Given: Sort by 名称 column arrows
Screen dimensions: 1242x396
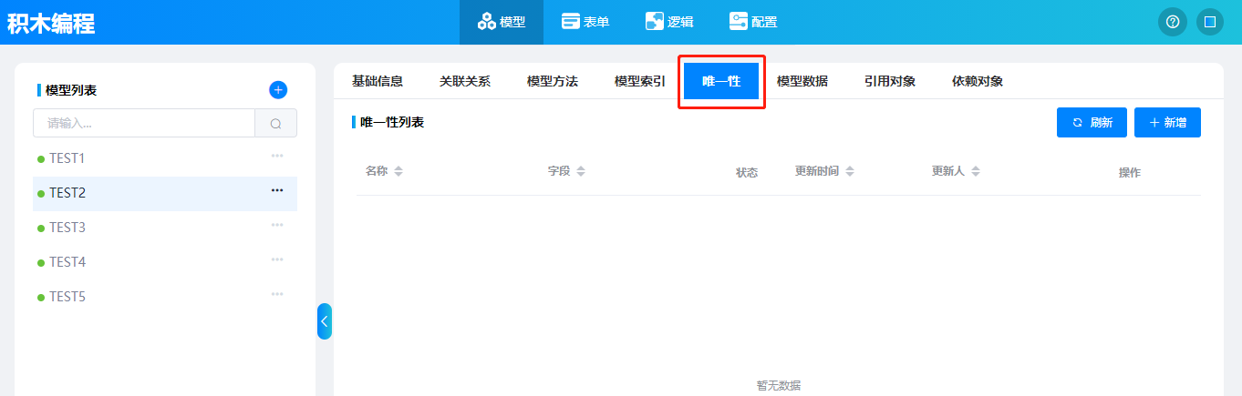Looking at the screenshot, I should 398,171.
